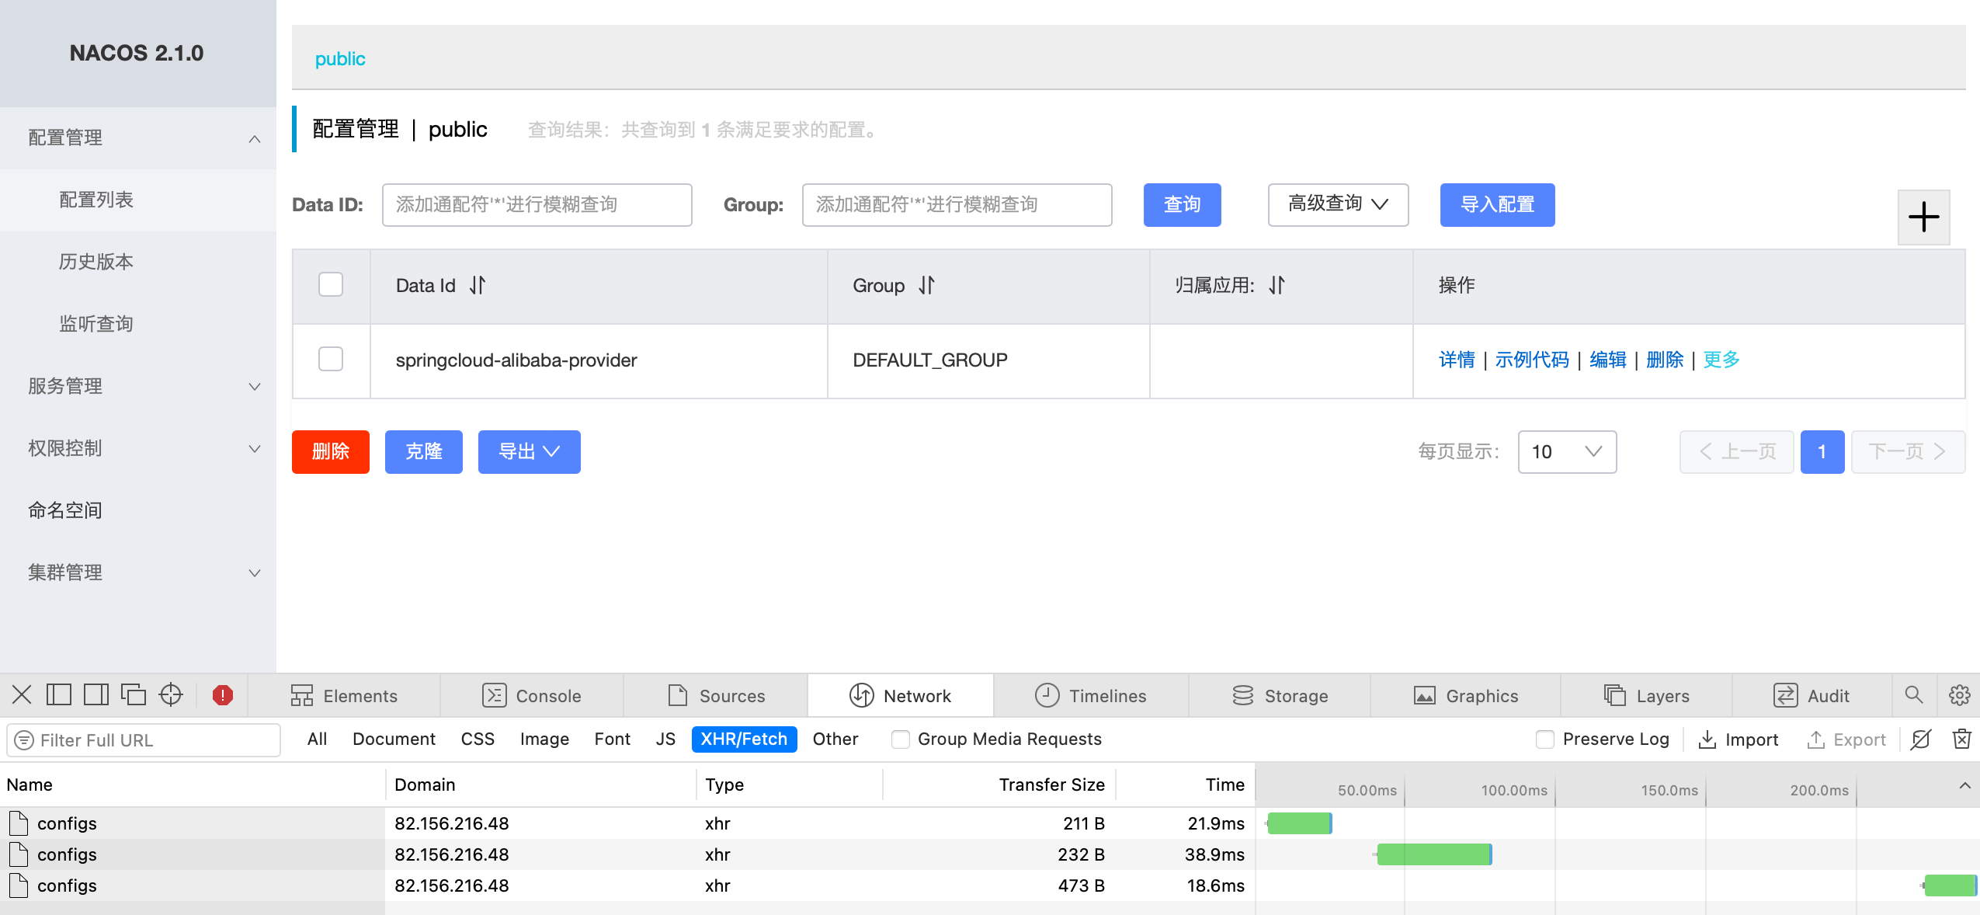Filter network requests by Font
Image resolution: width=1980 pixels, height=915 pixels.
(x=612, y=739)
